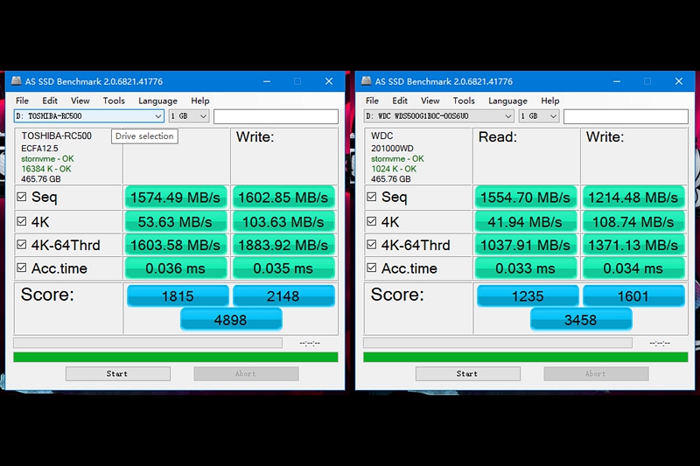The image size is (700, 466).
Task: Uncheck the Acc.time test in the Toshiba window
Action: point(21,268)
